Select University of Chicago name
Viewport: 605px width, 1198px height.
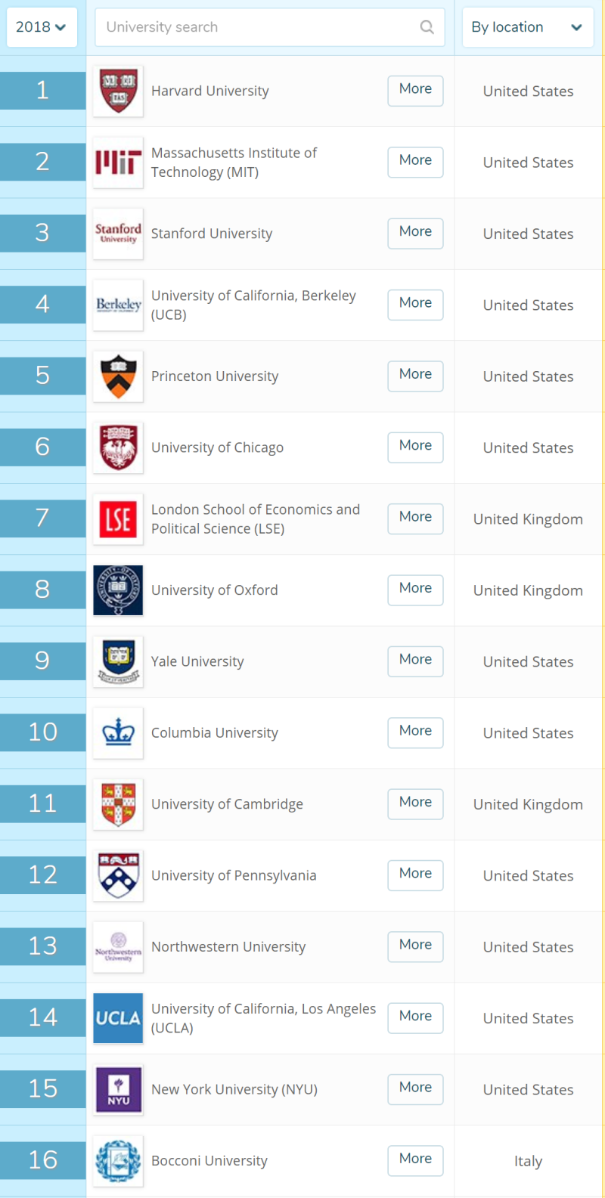tap(217, 447)
